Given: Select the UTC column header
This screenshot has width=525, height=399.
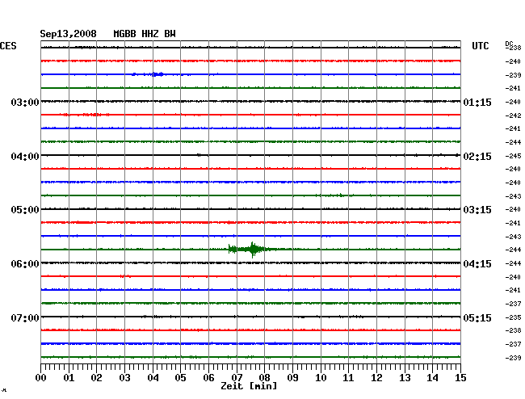Looking at the screenshot, I should tap(480, 46).
